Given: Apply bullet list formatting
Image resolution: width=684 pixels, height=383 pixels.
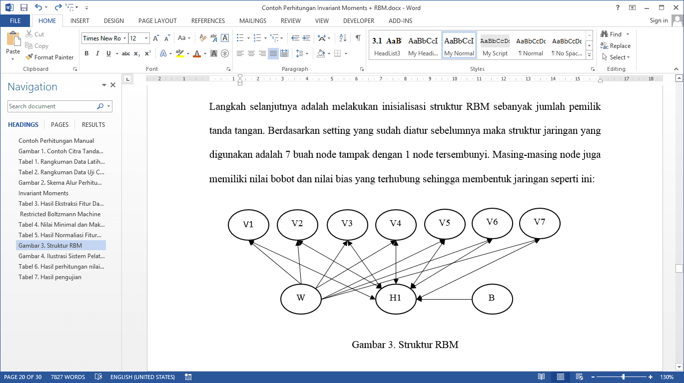Looking at the screenshot, I should (x=240, y=38).
